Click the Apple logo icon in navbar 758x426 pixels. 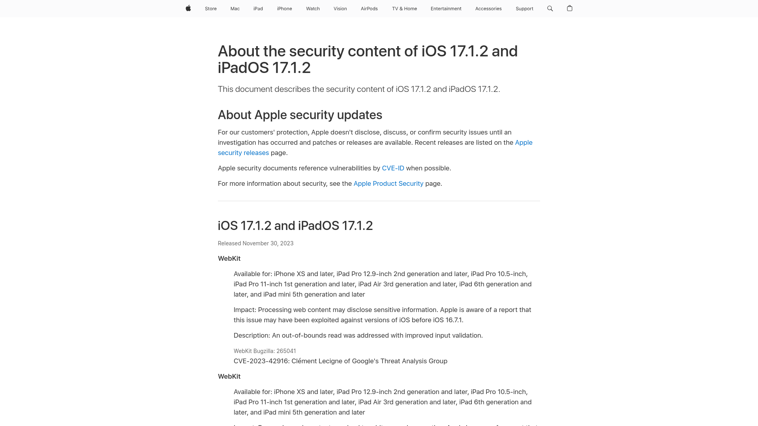click(x=188, y=8)
